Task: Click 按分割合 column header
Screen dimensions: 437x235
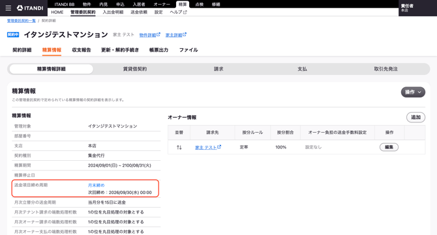Action: (285, 132)
